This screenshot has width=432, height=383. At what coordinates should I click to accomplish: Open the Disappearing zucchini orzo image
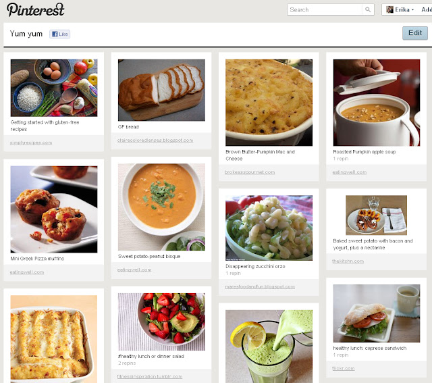coord(269,228)
